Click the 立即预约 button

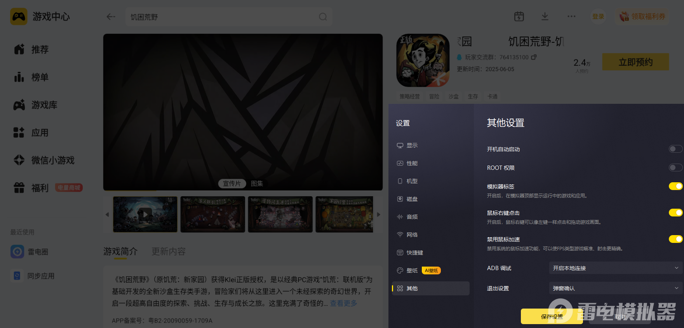tap(635, 62)
